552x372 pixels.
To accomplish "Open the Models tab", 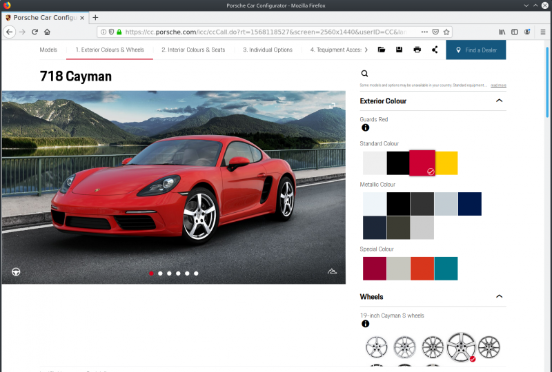I will click(x=48, y=50).
